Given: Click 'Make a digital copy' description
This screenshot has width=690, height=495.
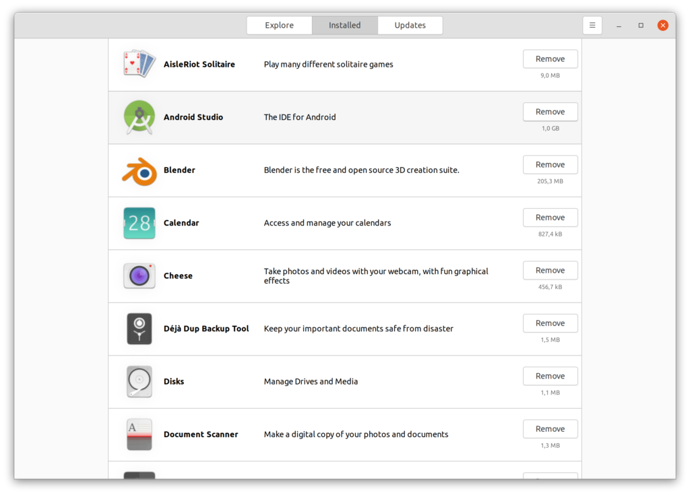Looking at the screenshot, I should pos(356,434).
